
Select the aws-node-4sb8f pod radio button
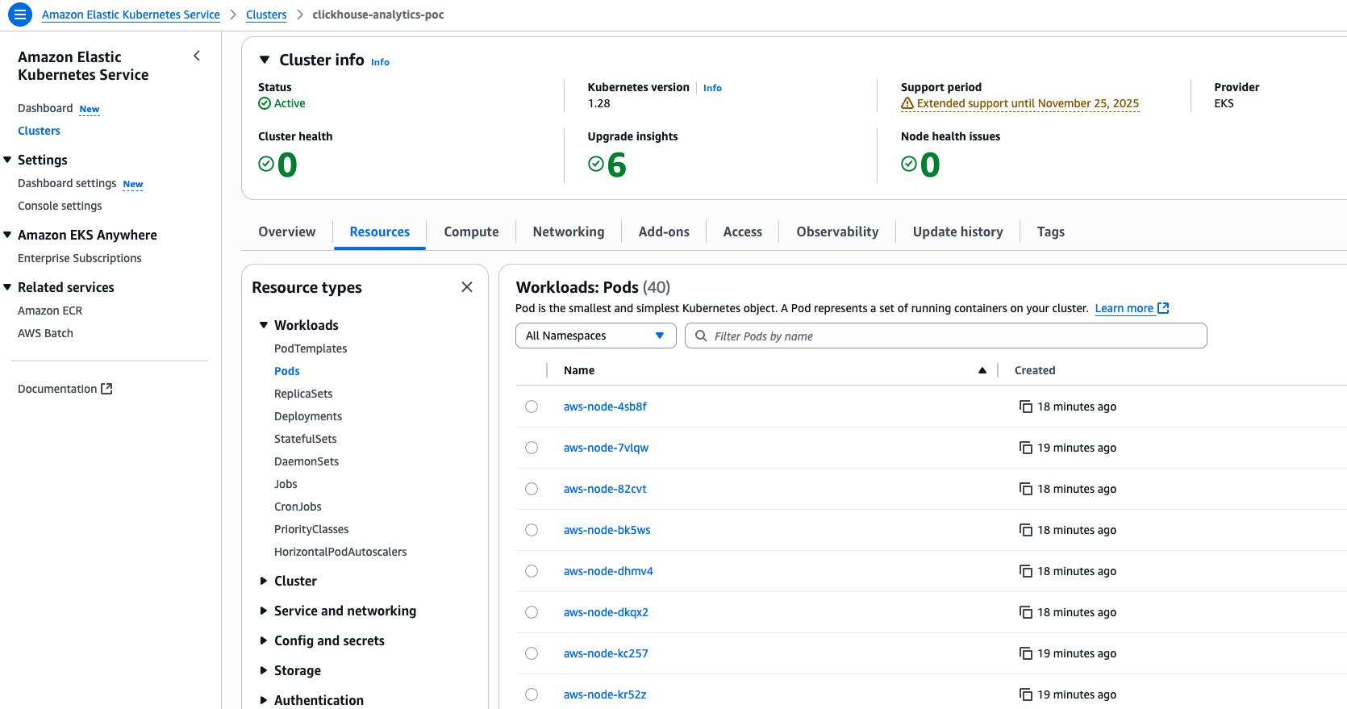[x=532, y=407]
